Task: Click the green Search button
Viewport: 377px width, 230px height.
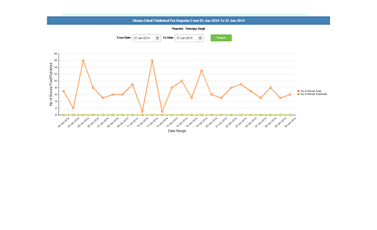Action: click(221, 38)
